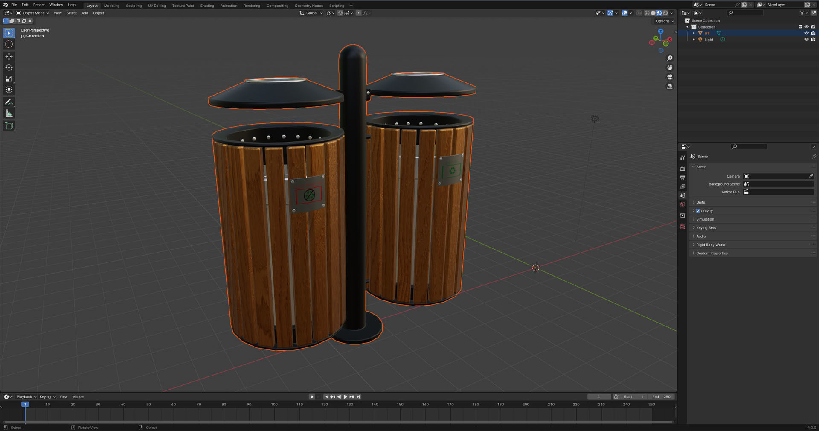Select the Measure ruler tool
Screen dimensions: 819x431
pyautogui.click(x=9, y=114)
